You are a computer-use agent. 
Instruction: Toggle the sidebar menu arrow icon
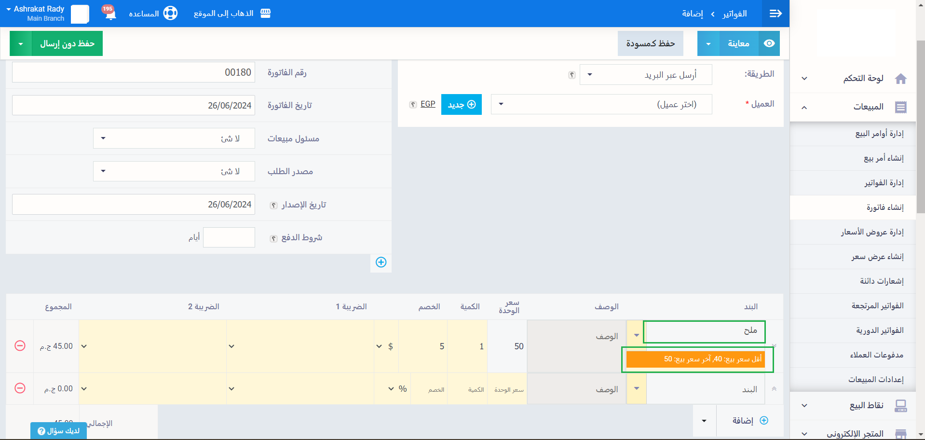(775, 14)
